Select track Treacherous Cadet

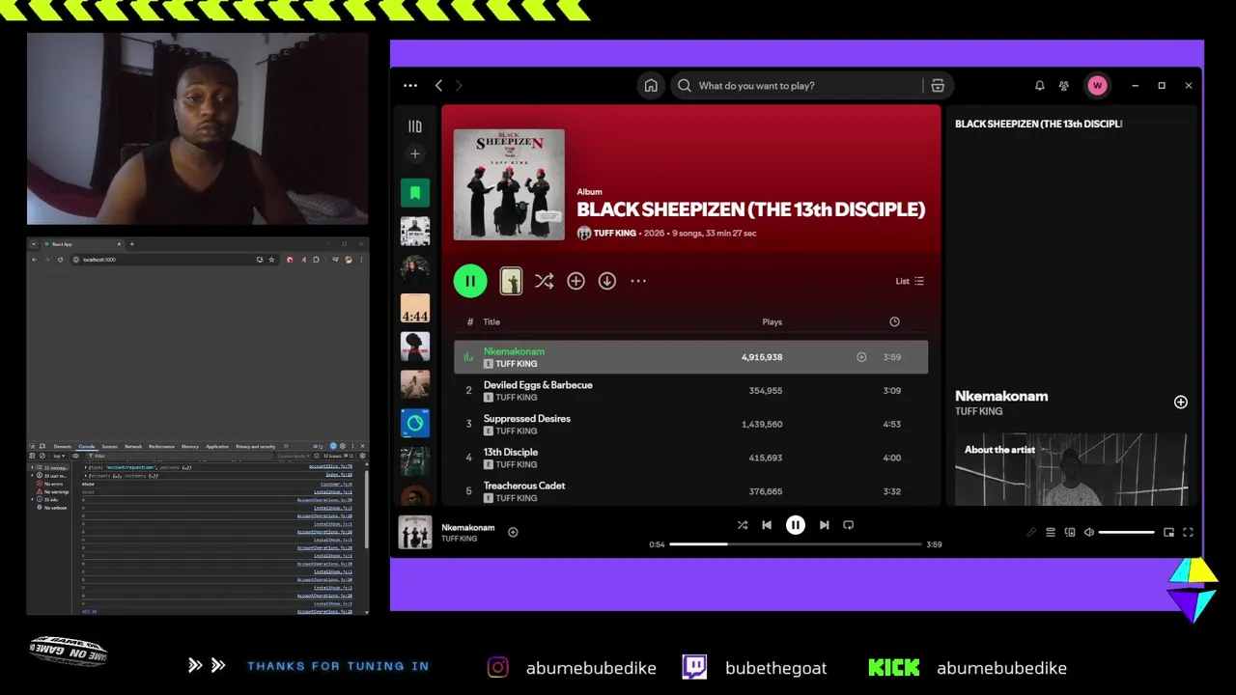(690, 491)
